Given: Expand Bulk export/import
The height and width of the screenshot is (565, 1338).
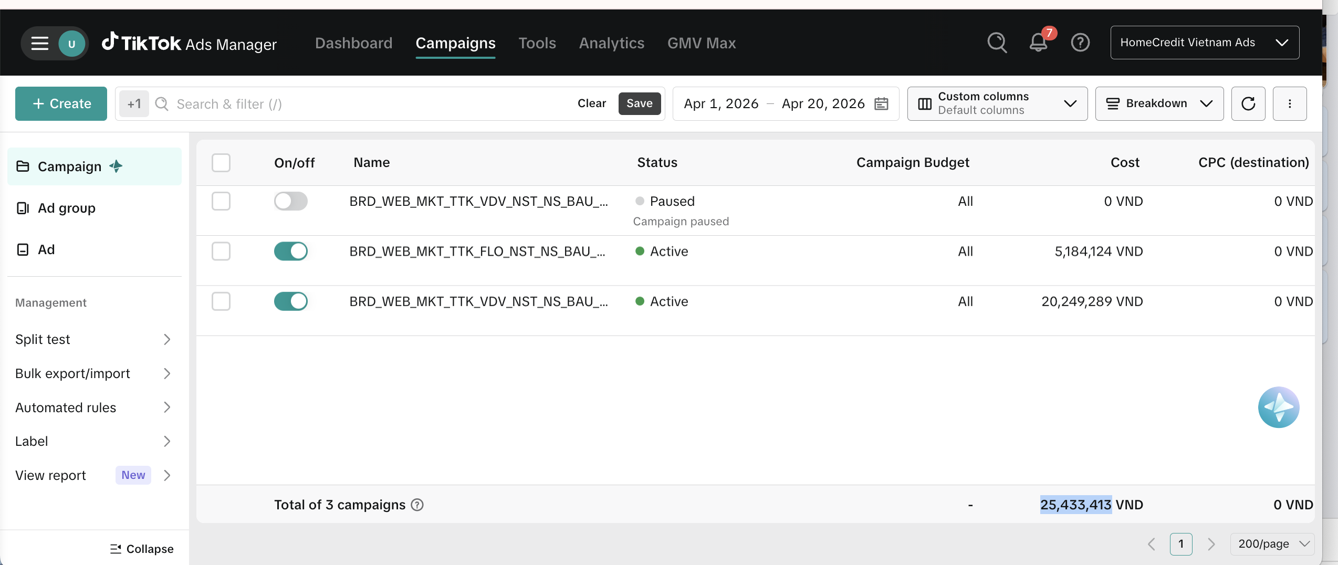Looking at the screenshot, I should point(94,373).
